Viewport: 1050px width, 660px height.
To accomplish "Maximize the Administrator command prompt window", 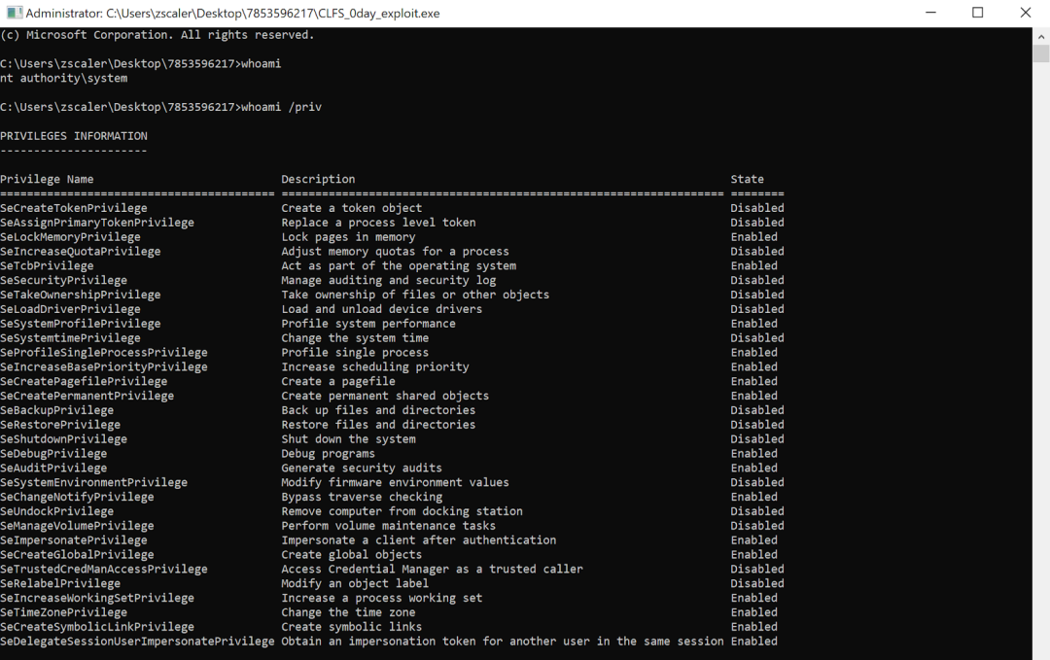I will point(978,14).
